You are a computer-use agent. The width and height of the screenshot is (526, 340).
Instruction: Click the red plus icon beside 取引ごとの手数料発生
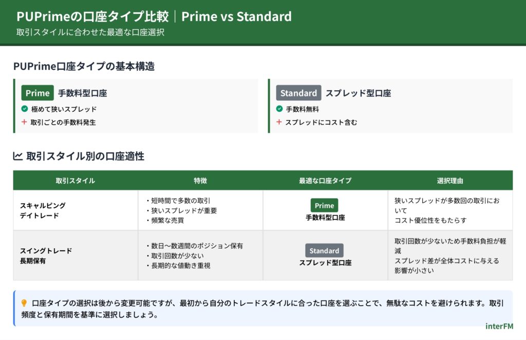[x=24, y=122]
